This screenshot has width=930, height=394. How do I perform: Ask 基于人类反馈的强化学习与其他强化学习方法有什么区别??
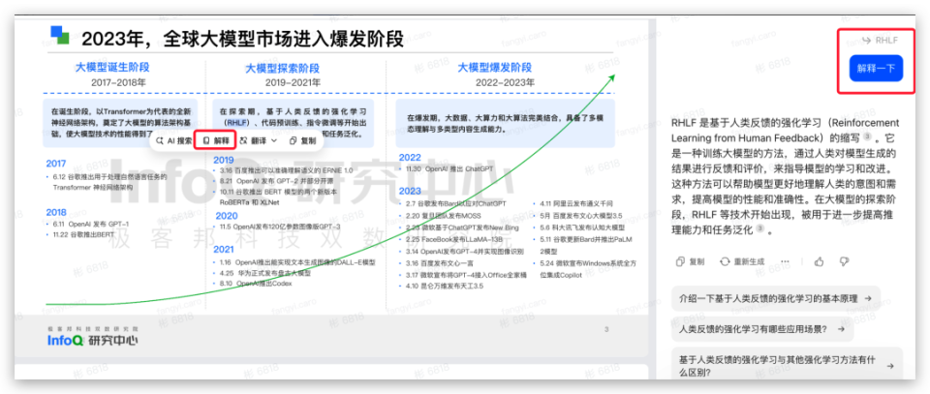(787, 366)
